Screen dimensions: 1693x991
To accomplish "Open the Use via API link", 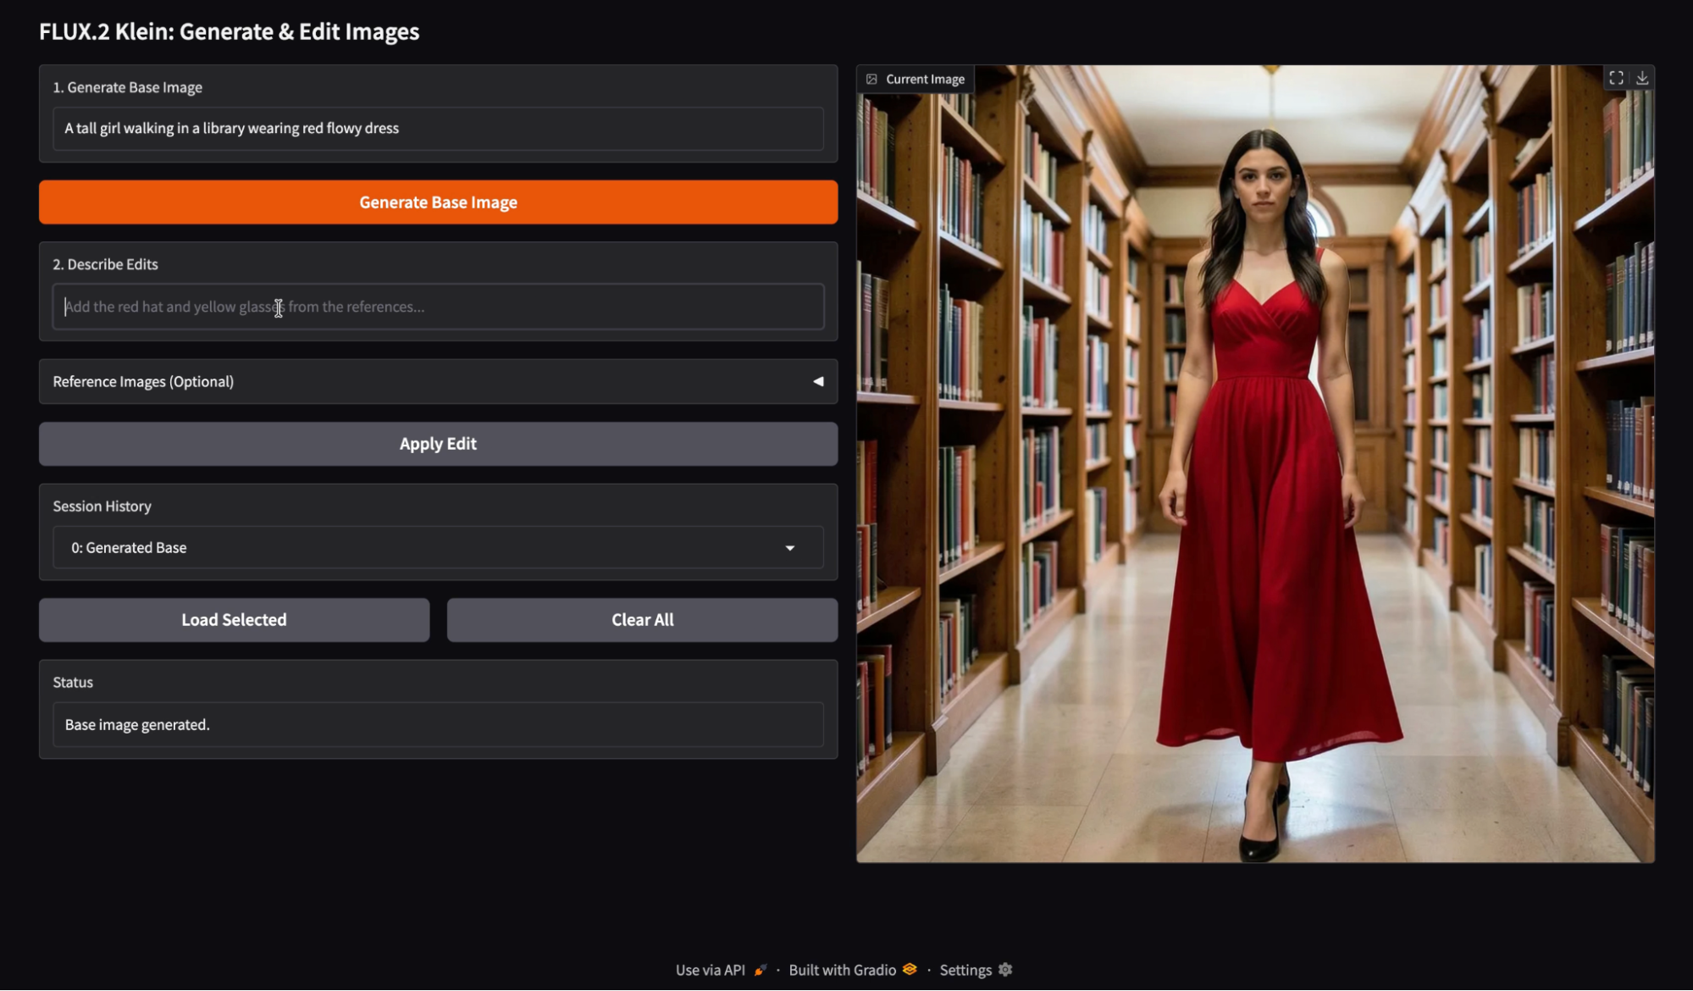I will click(710, 970).
